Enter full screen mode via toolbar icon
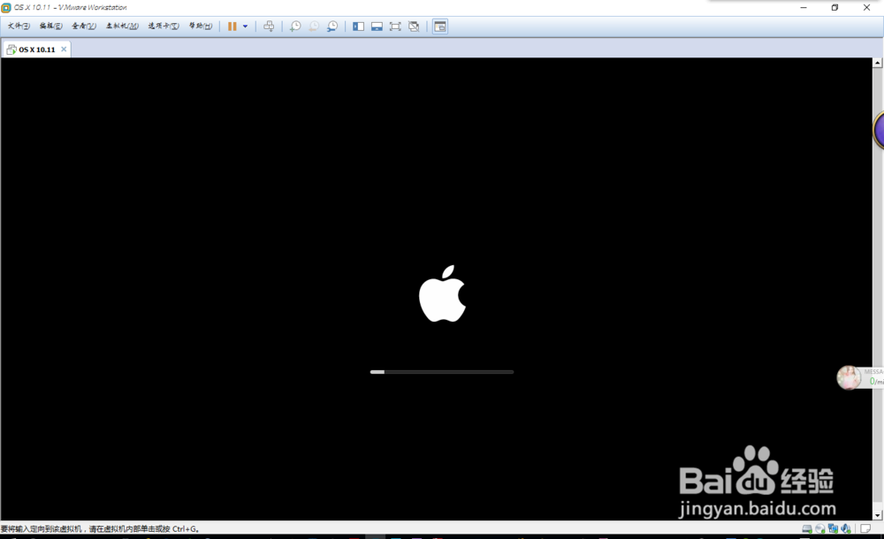Image resolution: width=884 pixels, height=539 pixels. click(x=395, y=27)
